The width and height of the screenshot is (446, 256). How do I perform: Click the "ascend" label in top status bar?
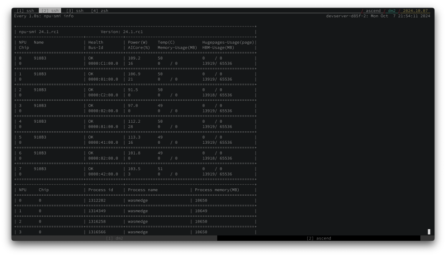tap(373, 11)
